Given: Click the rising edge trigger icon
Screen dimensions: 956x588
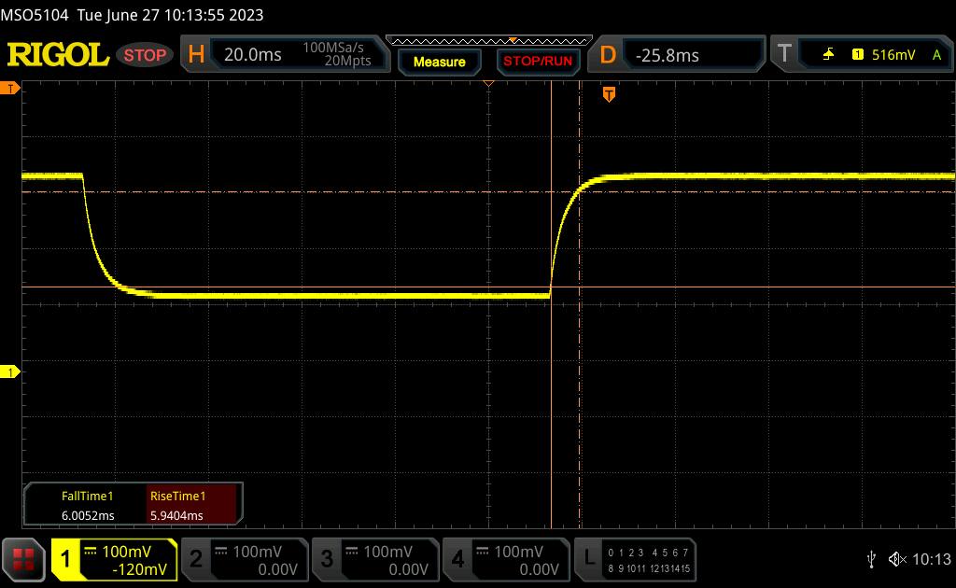Looking at the screenshot, I should 828,55.
